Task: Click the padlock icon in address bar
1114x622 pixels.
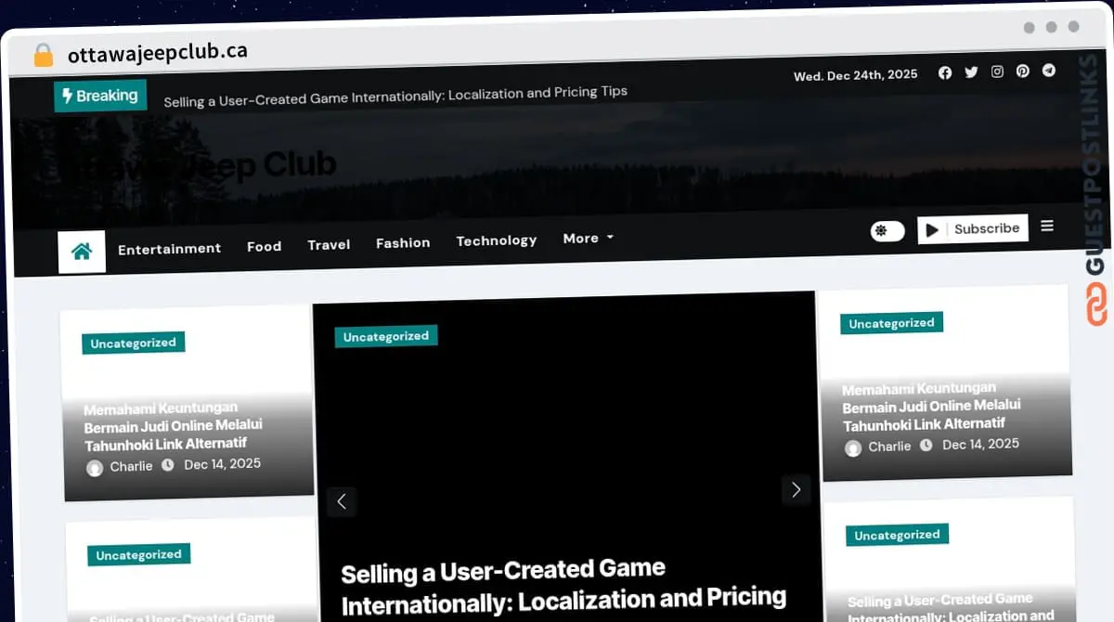Action: pyautogui.click(x=43, y=56)
